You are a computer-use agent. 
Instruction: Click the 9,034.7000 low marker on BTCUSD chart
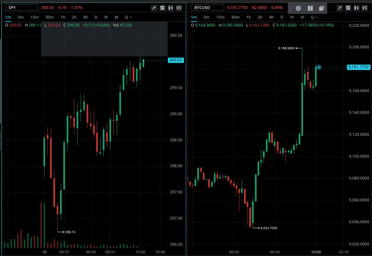(x=269, y=228)
